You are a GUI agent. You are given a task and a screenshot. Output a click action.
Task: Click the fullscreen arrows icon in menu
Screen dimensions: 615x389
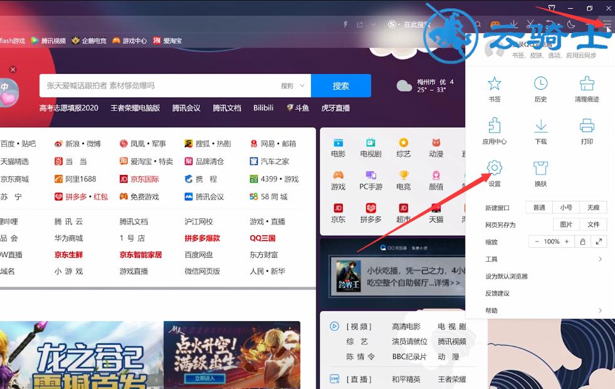599,242
